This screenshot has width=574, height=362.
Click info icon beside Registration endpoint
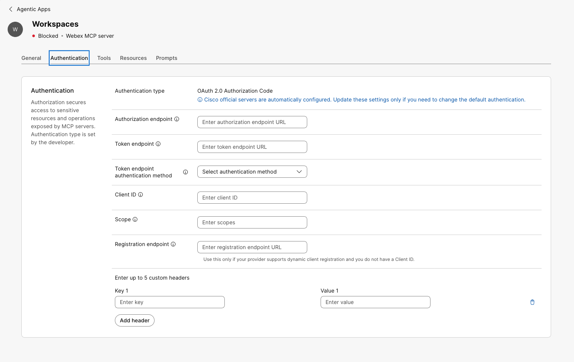pyautogui.click(x=173, y=244)
